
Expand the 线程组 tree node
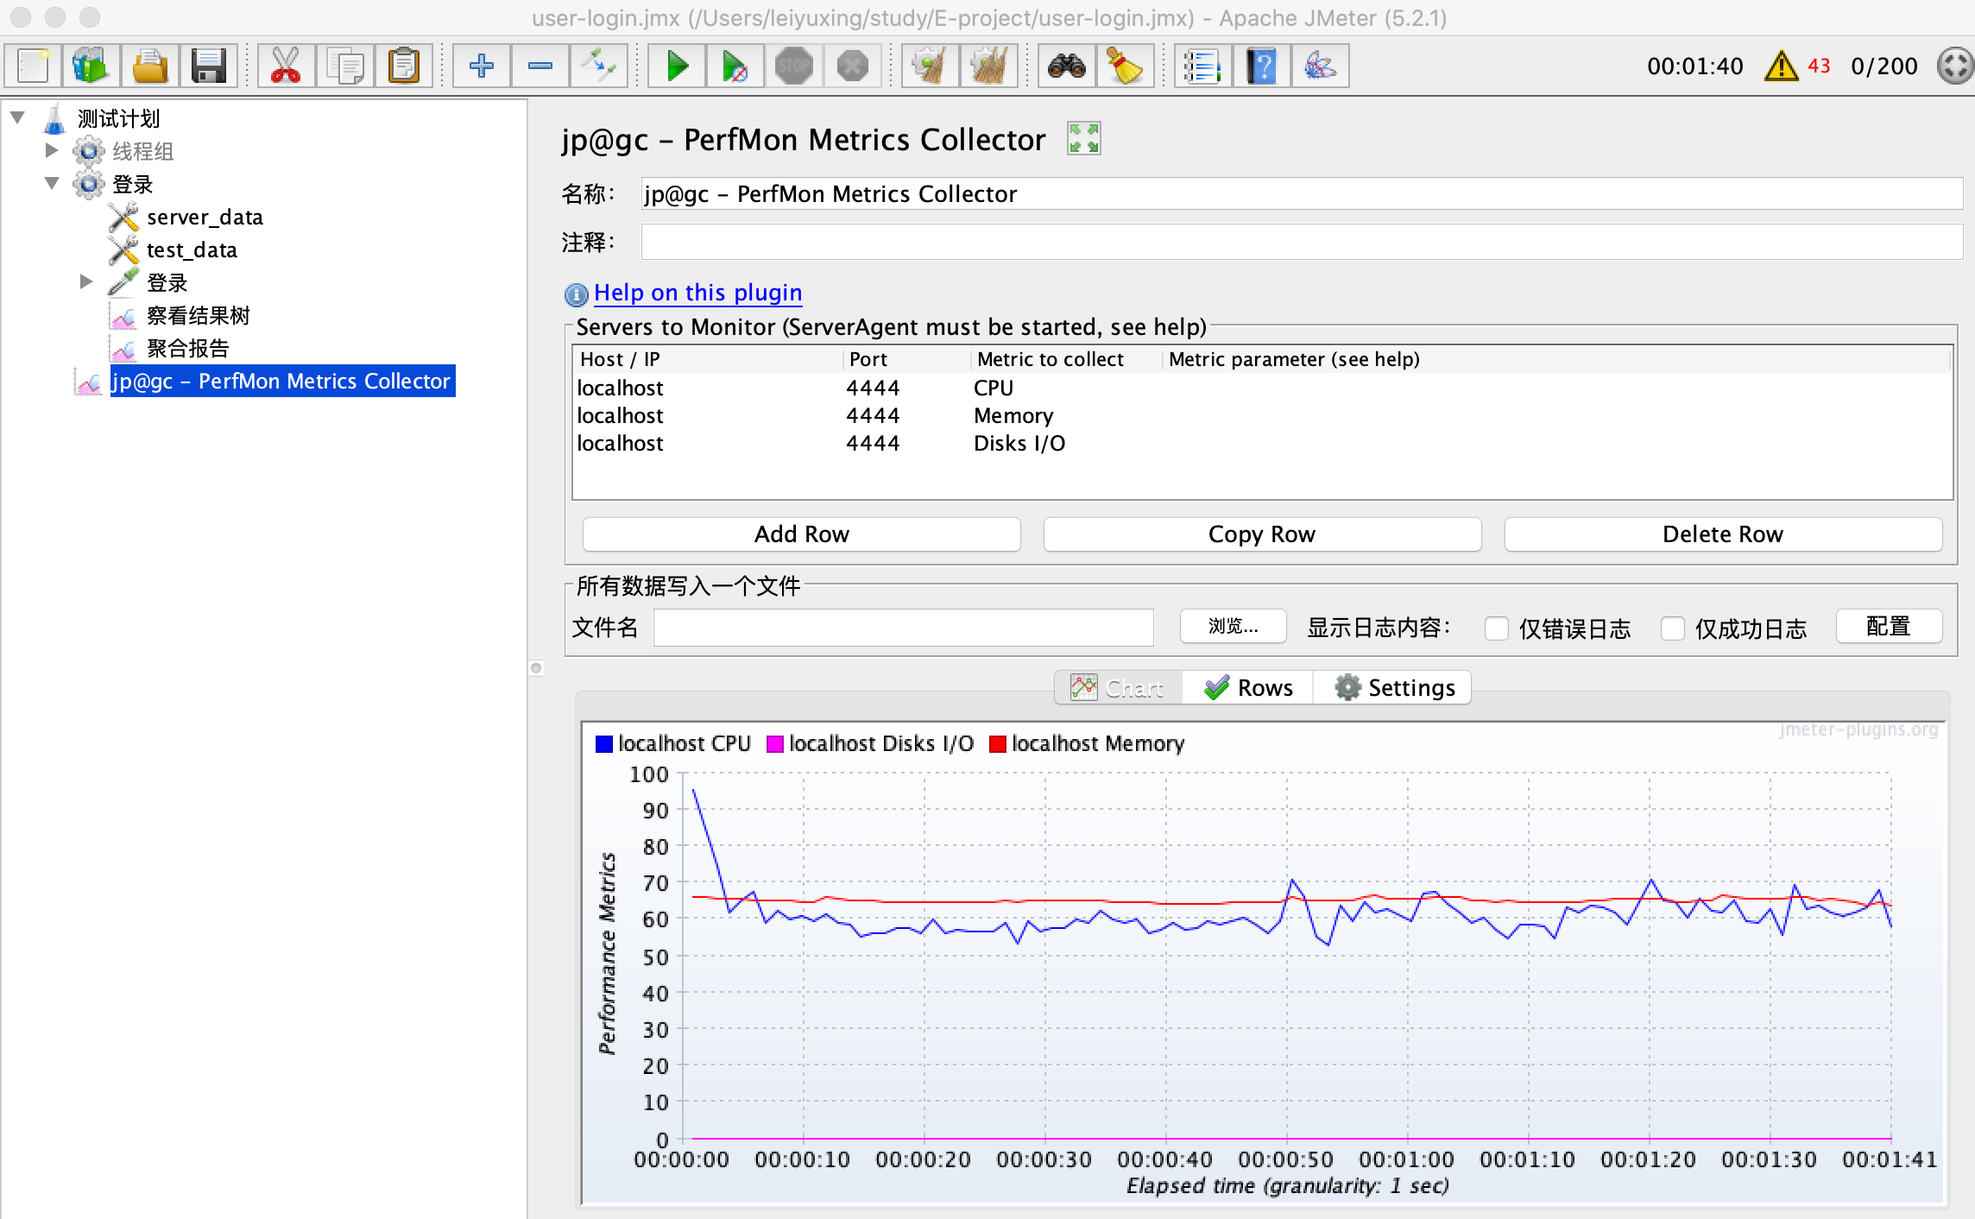coord(51,150)
